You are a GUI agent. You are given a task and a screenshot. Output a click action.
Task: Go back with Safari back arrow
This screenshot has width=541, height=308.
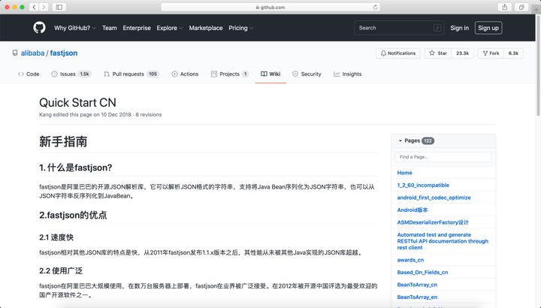[34, 7]
